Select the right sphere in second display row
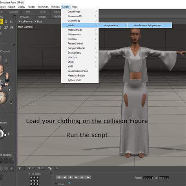Screen dimensions: 186x186 11,169
